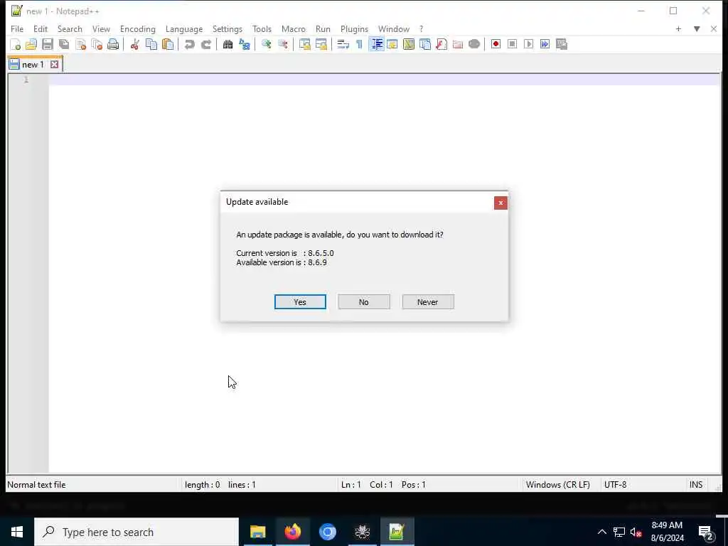This screenshot has width=728, height=546.
Task: Click Run Macro Multiple Times icon
Action: coord(545,44)
